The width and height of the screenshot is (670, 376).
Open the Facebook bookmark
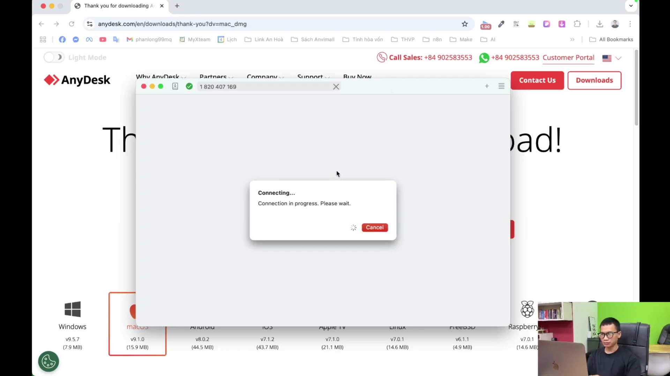tap(62, 39)
